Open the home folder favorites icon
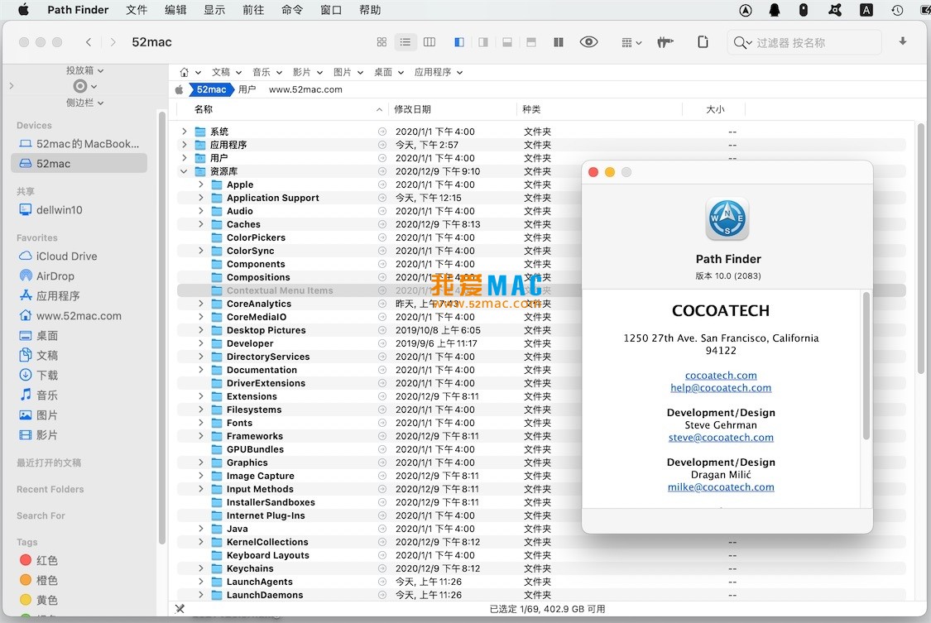The height and width of the screenshot is (623, 931). 184,72
